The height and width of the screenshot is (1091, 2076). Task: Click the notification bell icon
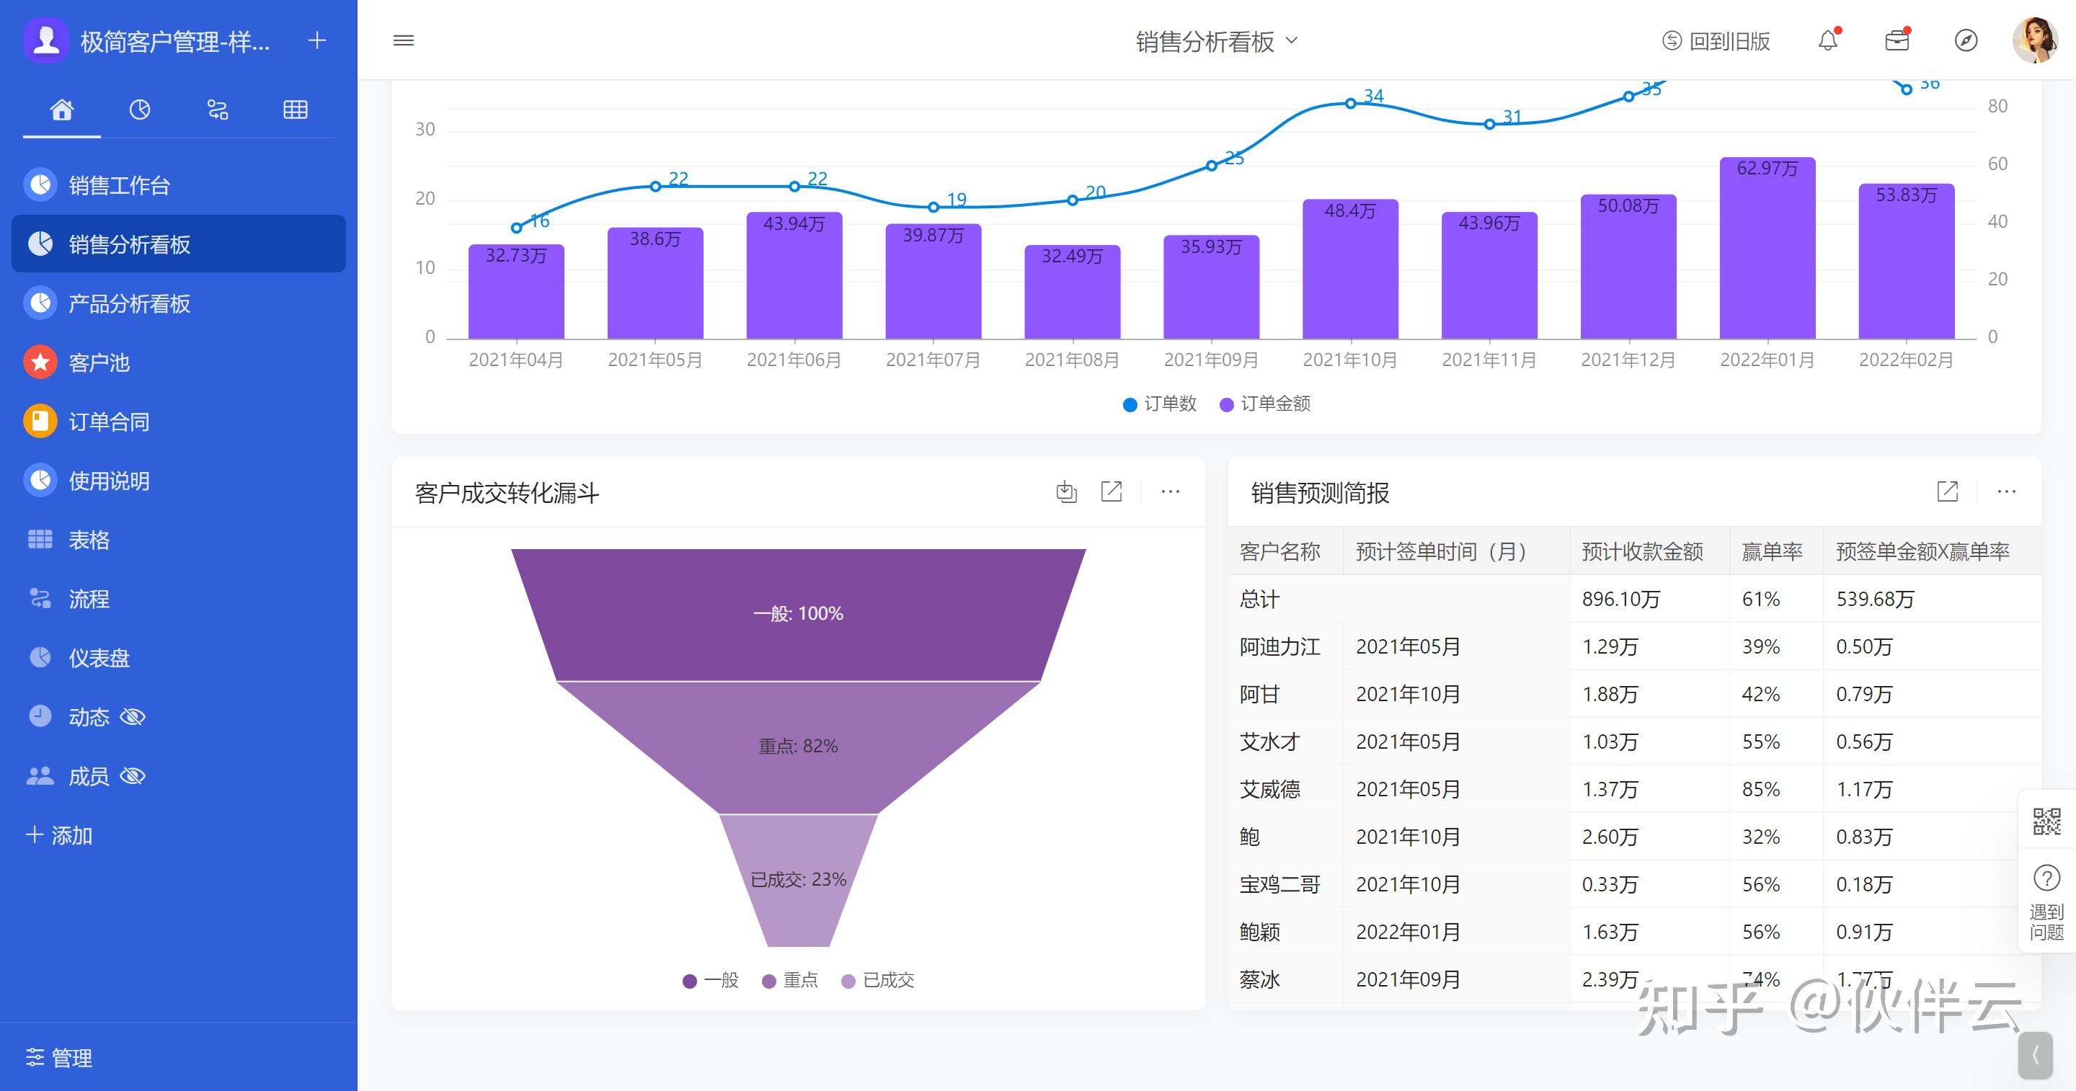coord(1827,40)
